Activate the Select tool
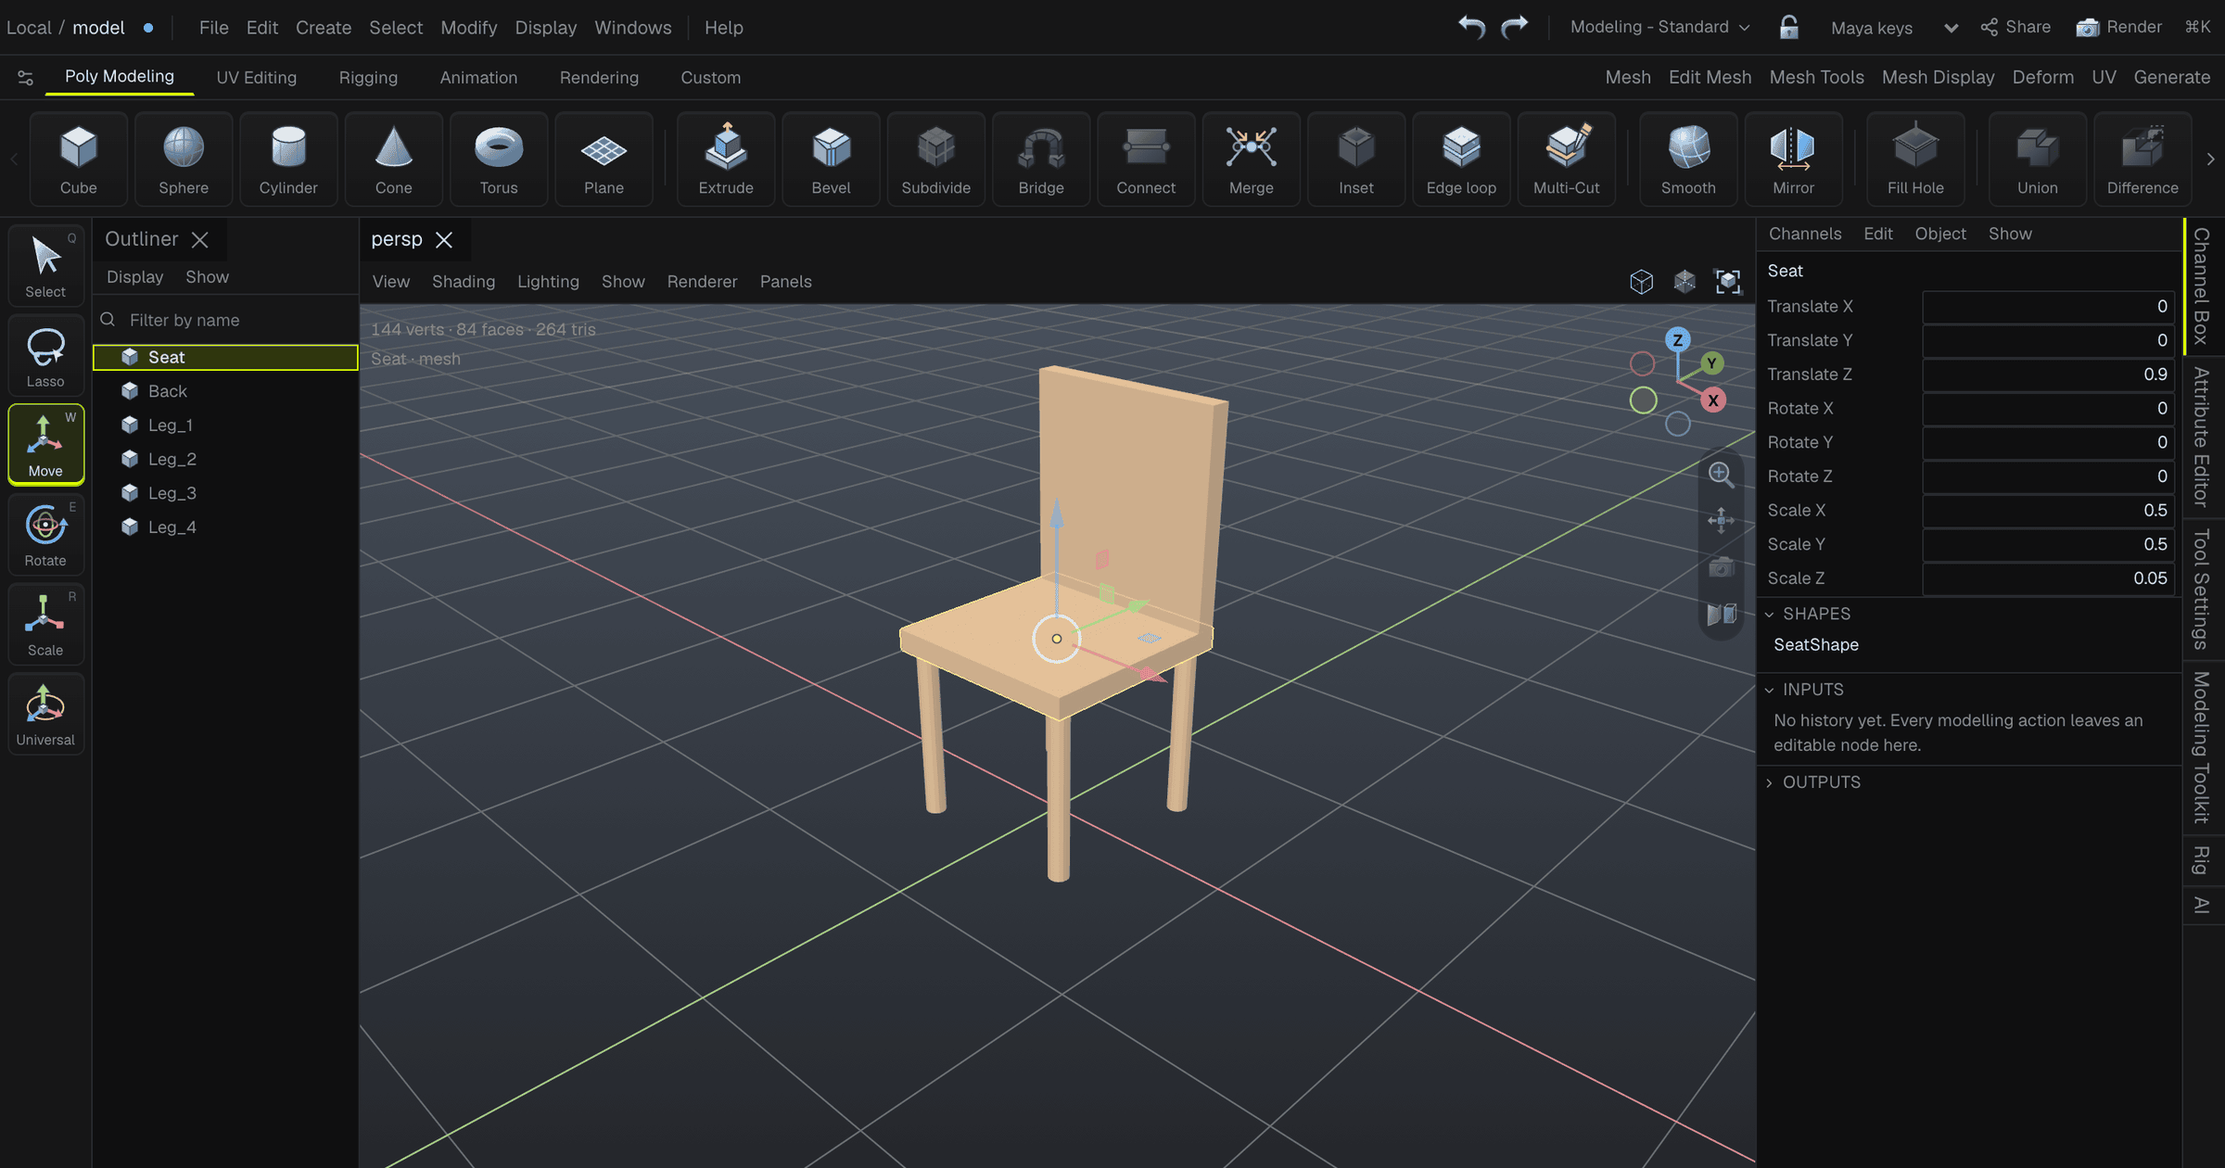Image resolution: width=2225 pixels, height=1168 pixels. 45,265
